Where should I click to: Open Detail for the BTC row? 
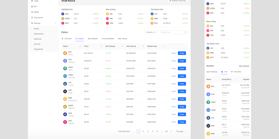(174, 53)
